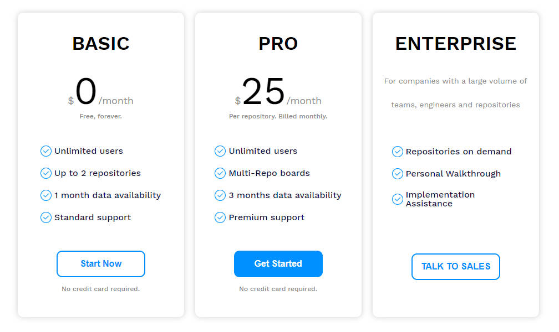
Task: Click the checkmark icon beside Up to 2 repositories
Action: pyautogui.click(x=46, y=173)
